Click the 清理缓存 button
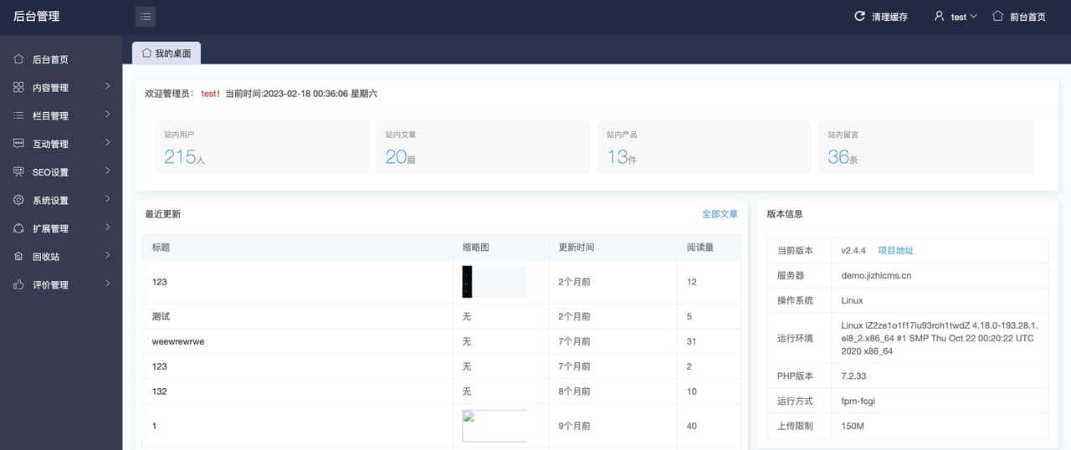Image resolution: width=1071 pixels, height=450 pixels. tap(881, 17)
